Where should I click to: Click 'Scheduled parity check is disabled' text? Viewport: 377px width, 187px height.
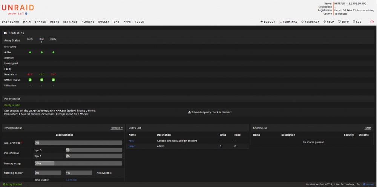(x=211, y=112)
